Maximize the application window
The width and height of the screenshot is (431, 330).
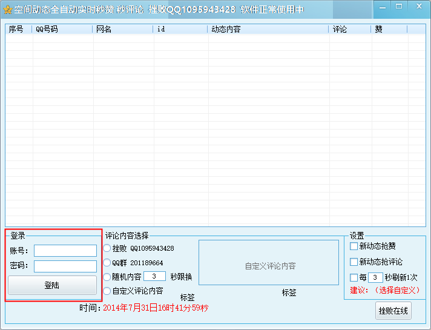pyautogui.click(x=399, y=7)
